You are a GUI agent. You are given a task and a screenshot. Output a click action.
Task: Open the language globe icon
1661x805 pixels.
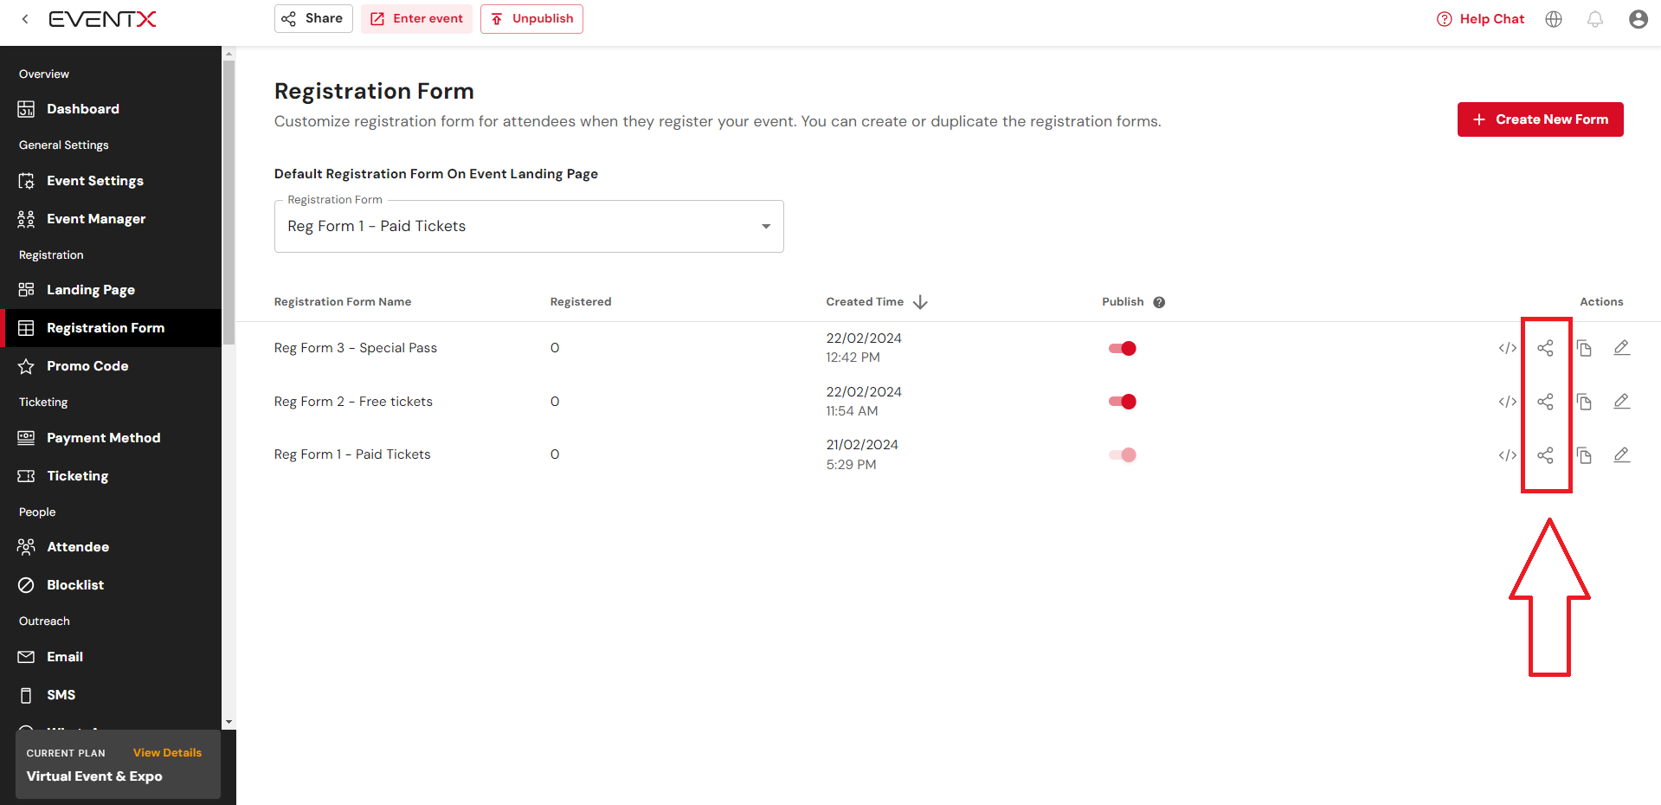point(1554,19)
